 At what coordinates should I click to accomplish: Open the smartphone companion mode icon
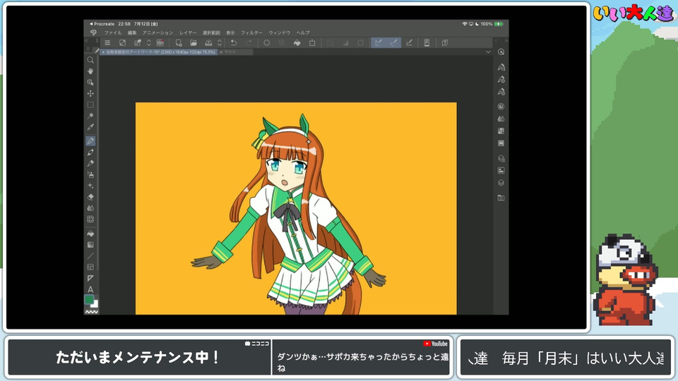pyautogui.click(x=427, y=43)
